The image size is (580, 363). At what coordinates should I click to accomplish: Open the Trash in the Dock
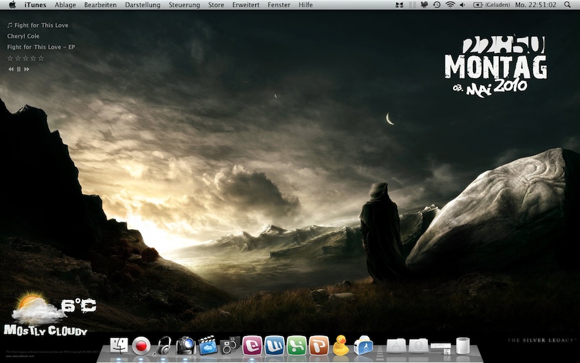463,346
